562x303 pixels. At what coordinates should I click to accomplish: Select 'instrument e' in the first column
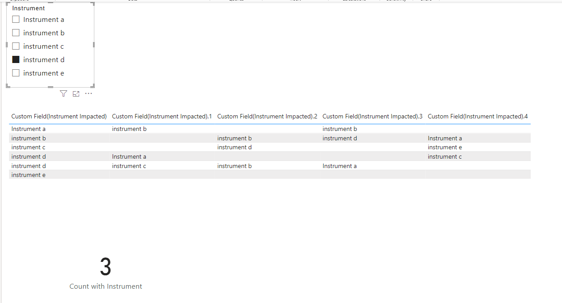[29, 175]
